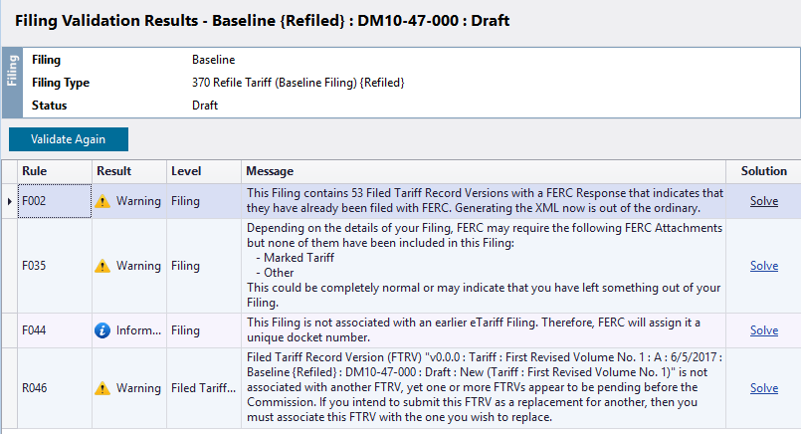Select the F044 rule cell
The height and width of the screenshot is (434, 801).
pyautogui.click(x=55, y=330)
